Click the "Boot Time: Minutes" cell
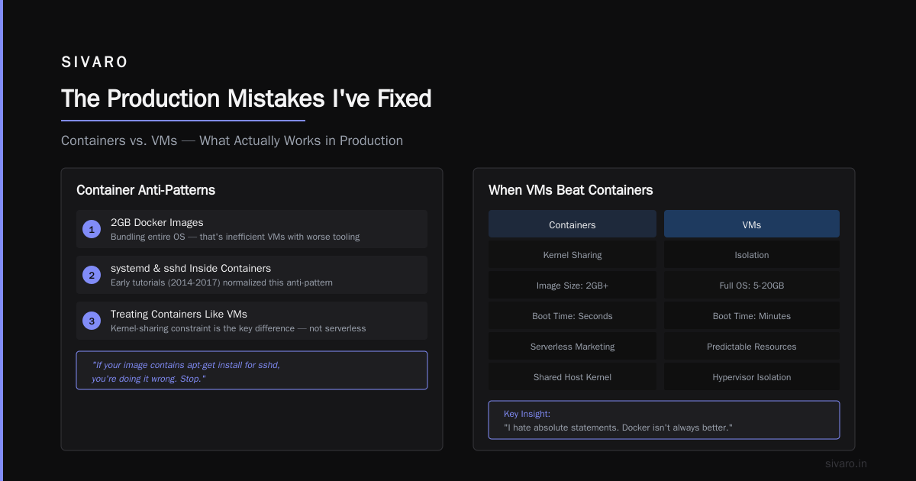The height and width of the screenshot is (481, 916). 752,315
